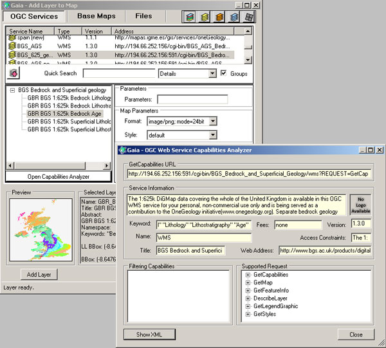Select the BGS_AGS service row
This screenshot has width=386, height=348.
tap(120, 46)
